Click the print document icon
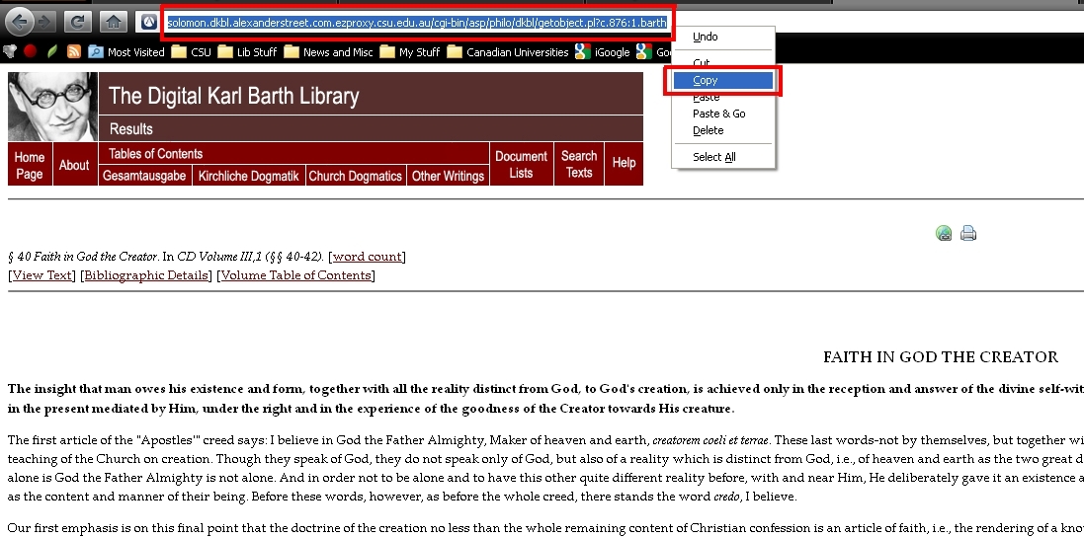This screenshot has height=538, width=1084. [968, 233]
